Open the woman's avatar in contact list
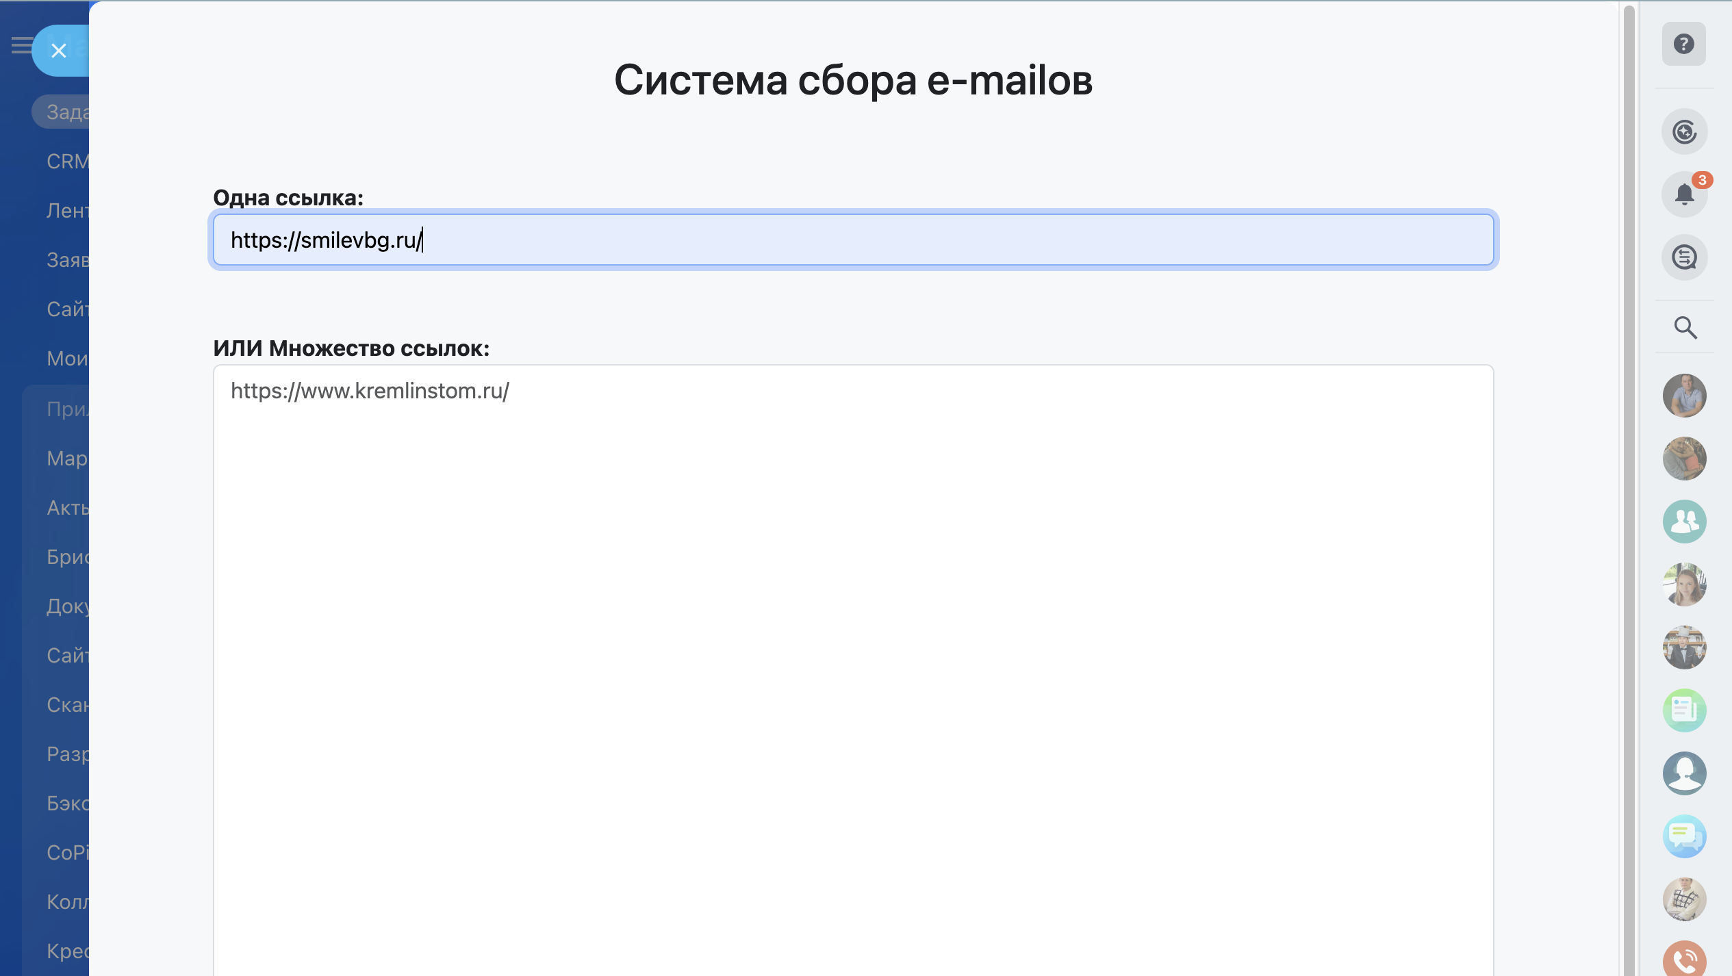 1684,585
